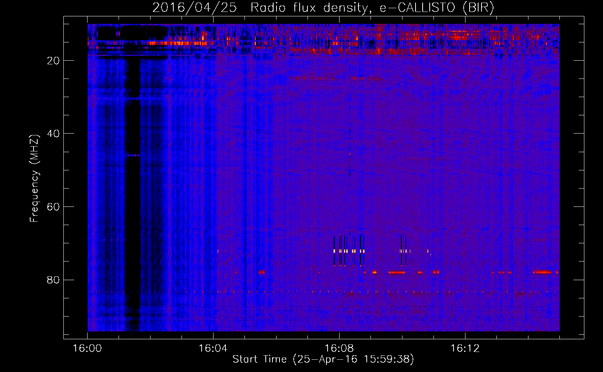This screenshot has height=372, width=603.
Task: Click the '20' frequency tick label
Action: 53,61
